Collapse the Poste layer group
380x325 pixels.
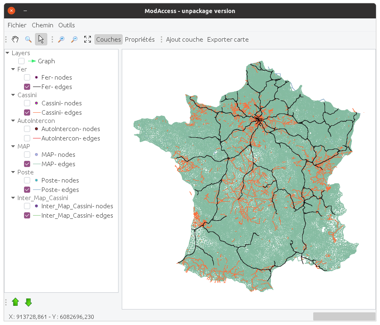click(x=13, y=172)
